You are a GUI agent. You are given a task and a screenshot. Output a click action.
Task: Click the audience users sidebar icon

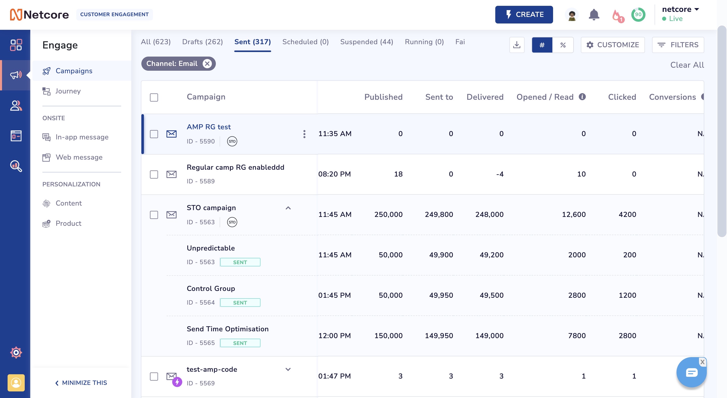[16, 106]
